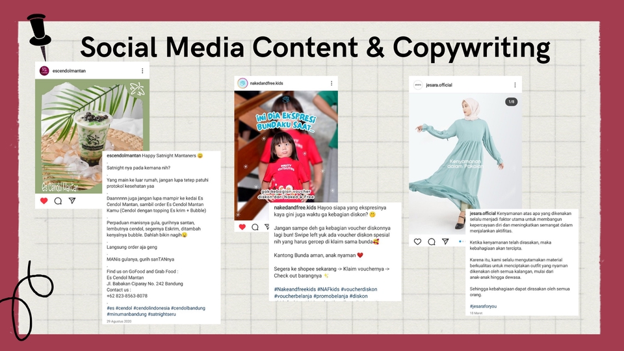Viewport: 624px width, 351px height.
Task: Share the escendolmantan post
Action: pos(72,201)
